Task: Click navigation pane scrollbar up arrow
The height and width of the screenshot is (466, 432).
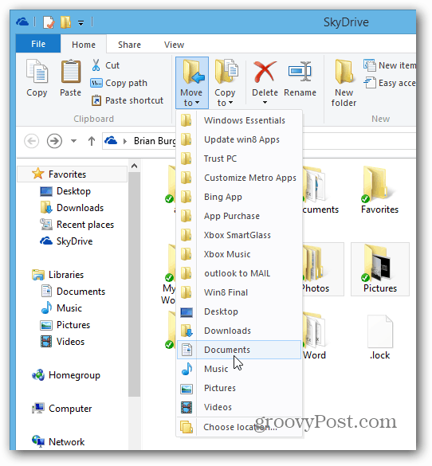Action: (135, 166)
